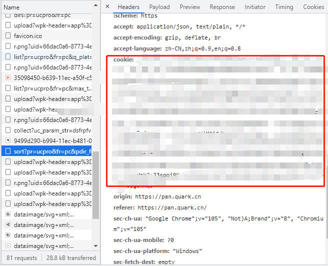
Task: Open the Payload tab
Action: (x=159, y=7)
